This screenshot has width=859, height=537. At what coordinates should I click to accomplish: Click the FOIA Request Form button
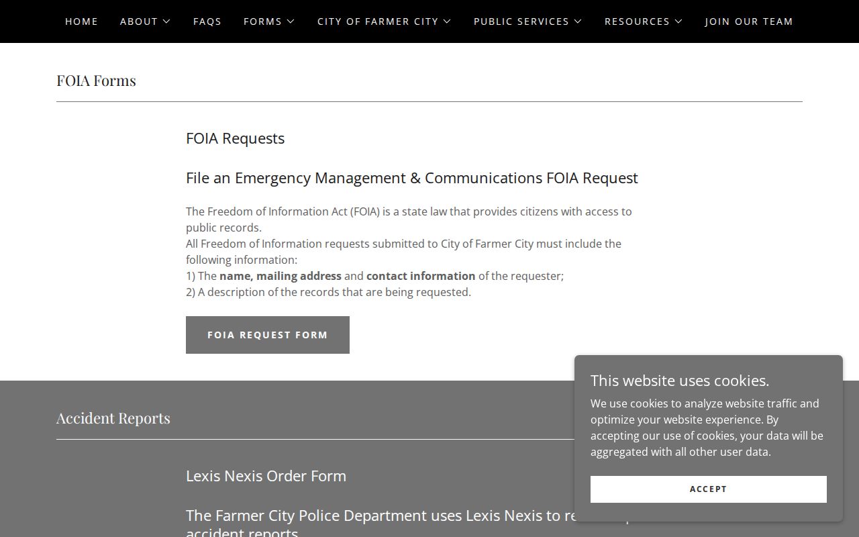(268, 335)
